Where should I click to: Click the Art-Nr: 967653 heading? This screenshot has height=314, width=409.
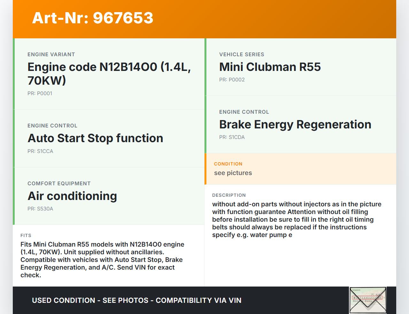pyautogui.click(x=93, y=18)
